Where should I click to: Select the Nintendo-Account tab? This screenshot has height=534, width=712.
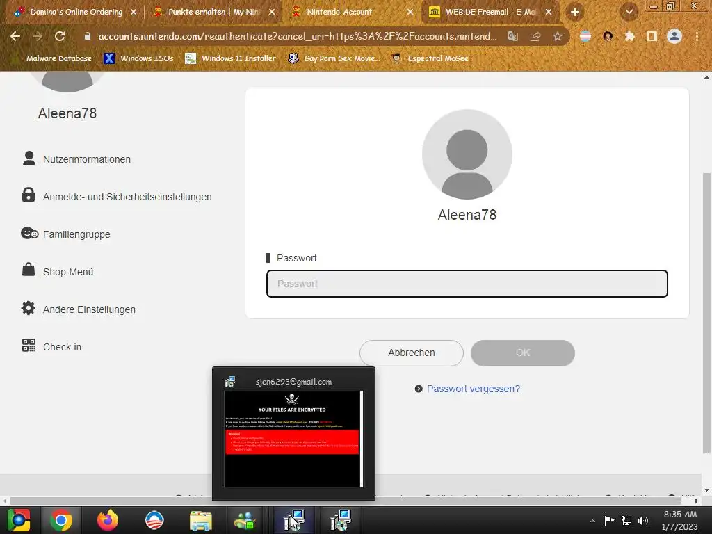pyautogui.click(x=352, y=13)
